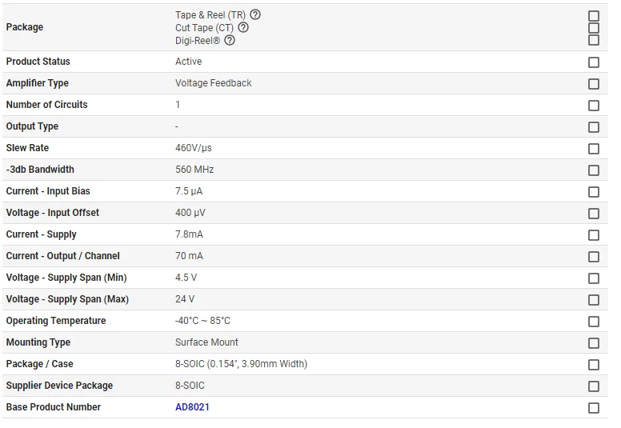Image resolution: width=621 pixels, height=428 pixels.
Task: Click the '7.8mA' supply current value
Action: pos(189,234)
